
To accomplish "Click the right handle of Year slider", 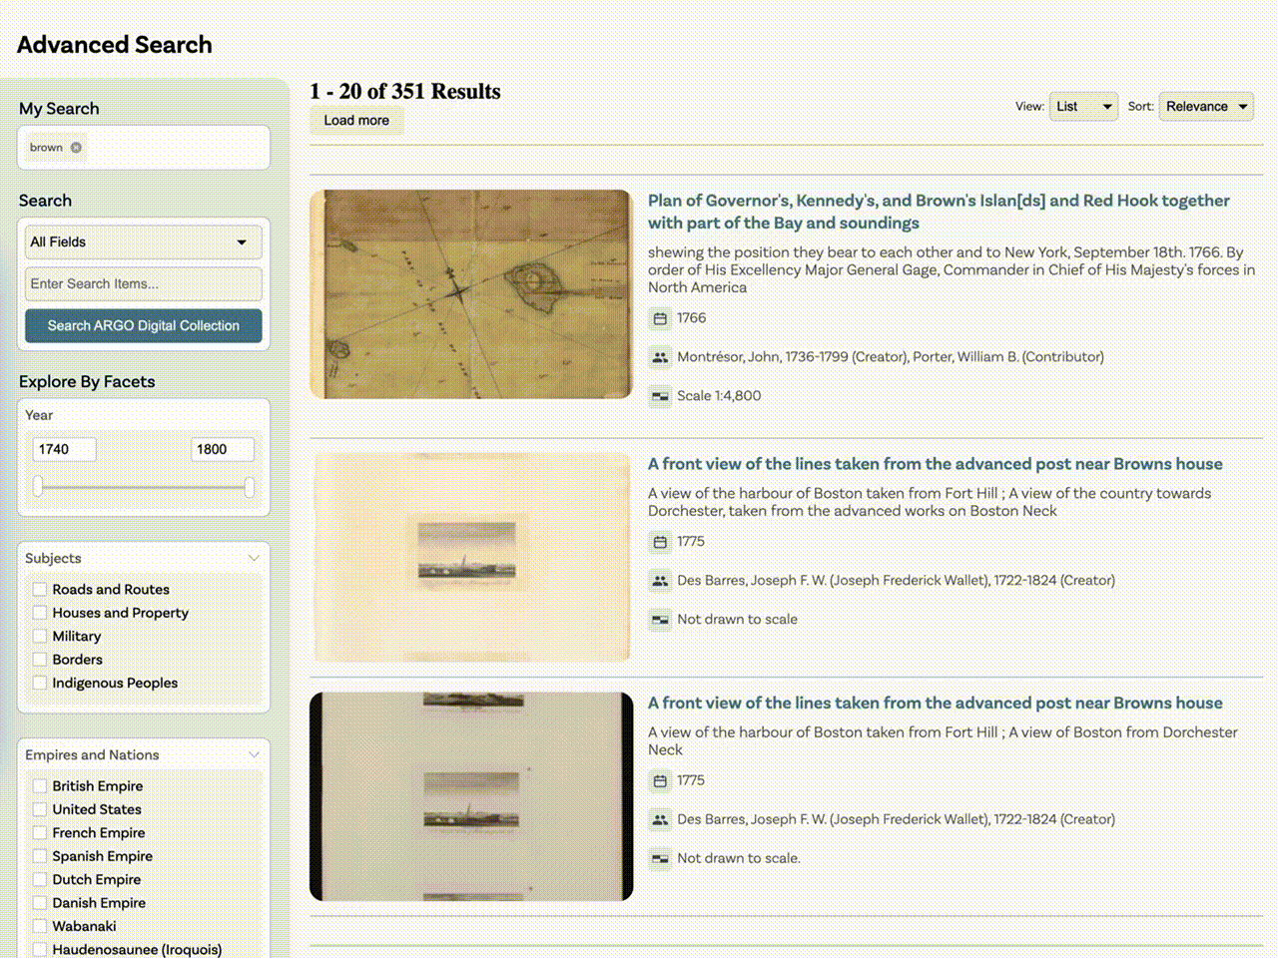I will [249, 487].
